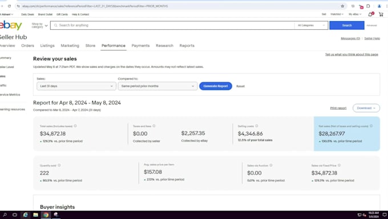Viewport: 388px width, 219px height.
Task: Expand the My eBay menu
Action: (x=355, y=14)
